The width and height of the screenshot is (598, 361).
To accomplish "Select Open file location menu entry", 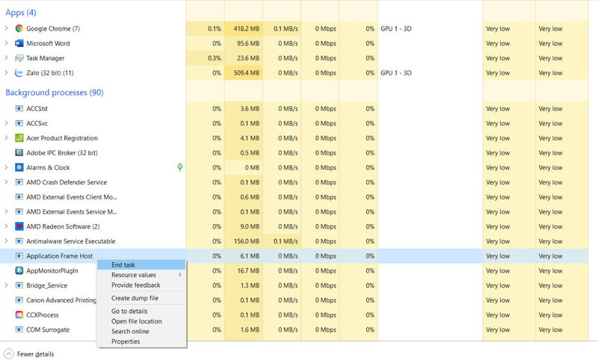I will tap(141, 321).
